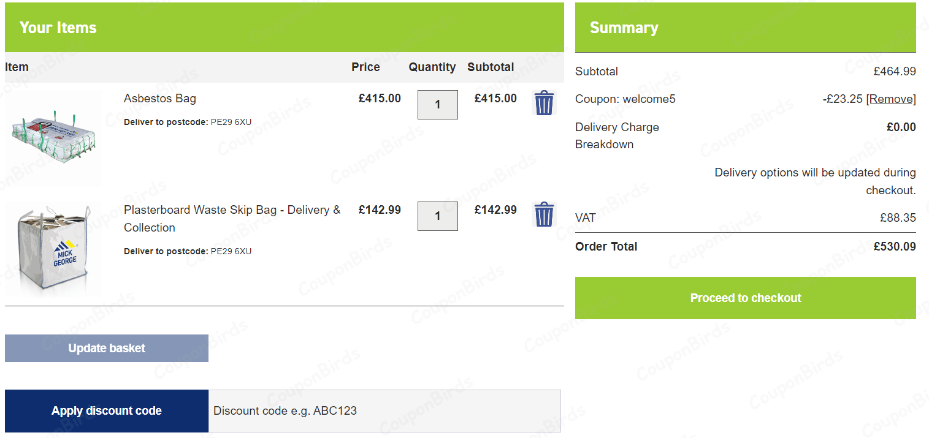Open the Asbestos Bag product image

(x=53, y=137)
